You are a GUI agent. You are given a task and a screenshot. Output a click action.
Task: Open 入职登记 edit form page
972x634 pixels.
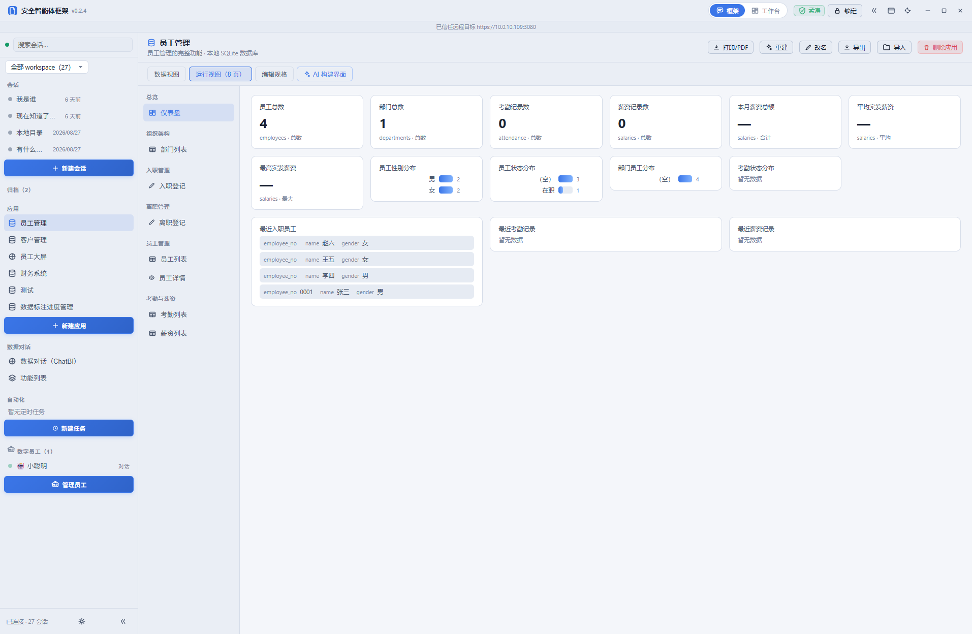tap(189, 186)
